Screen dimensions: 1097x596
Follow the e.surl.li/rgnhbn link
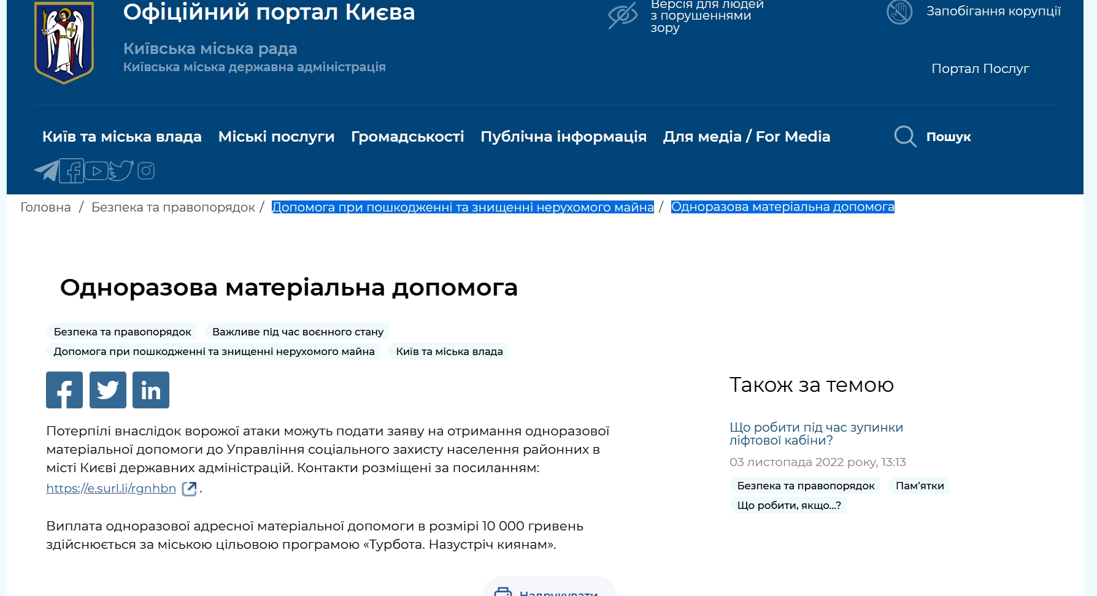click(111, 488)
